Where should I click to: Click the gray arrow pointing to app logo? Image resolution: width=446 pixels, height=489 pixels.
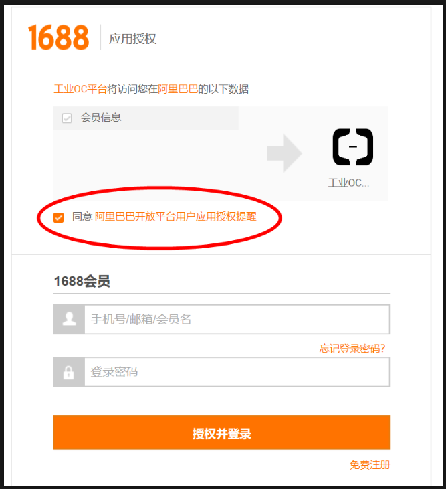pos(285,153)
